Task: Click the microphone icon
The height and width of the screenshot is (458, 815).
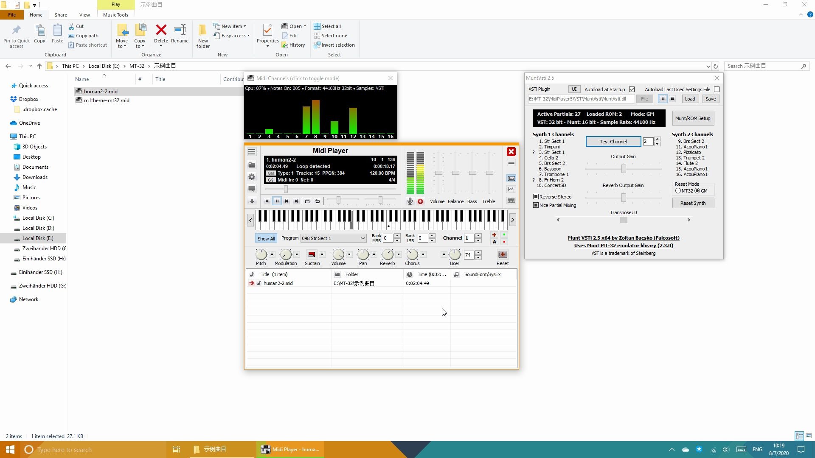Action: click(x=410, y=201)
